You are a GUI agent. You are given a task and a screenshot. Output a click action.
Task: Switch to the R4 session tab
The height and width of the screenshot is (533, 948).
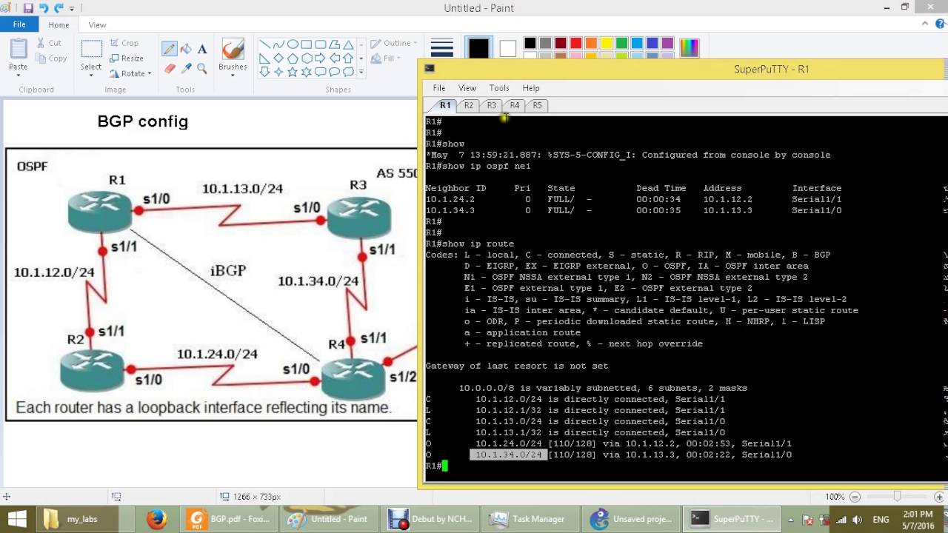(x=514, y=105)
